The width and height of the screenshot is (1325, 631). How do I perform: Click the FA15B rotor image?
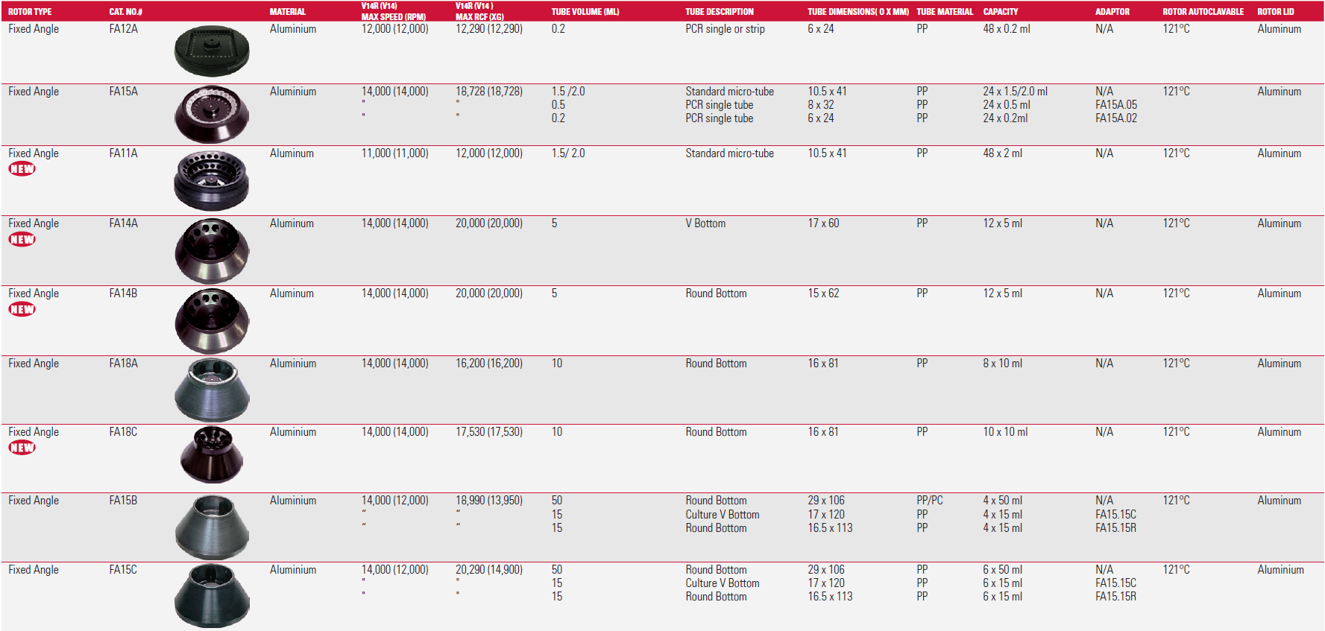coord(212,527)
